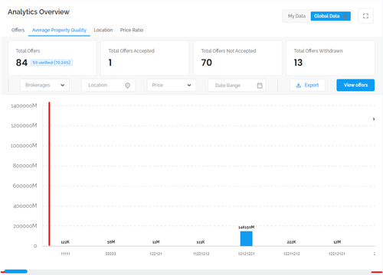
Task: Open the fullscreen expand icon
Action: pyautogui.click(x=365, y=16)
